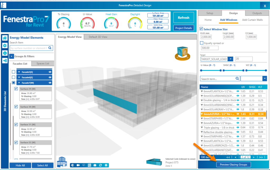Toggle the contrast half-circle view tool
The width and height of the screenshot is (270, 170).
pyautogui.click(x=73, y=165)
